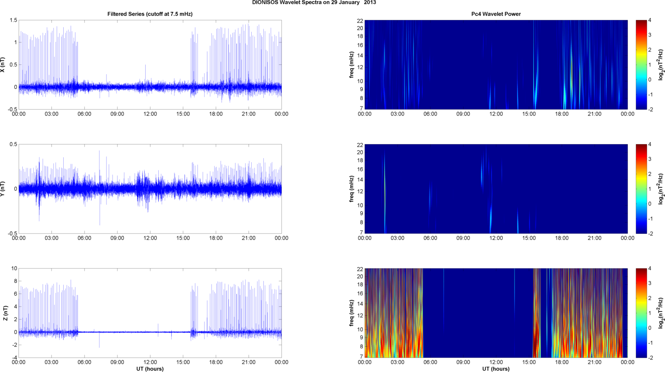The image size is (665, 372).
Task: Select the "Pc4 Wavelet Power" heading
Action: click(x=496, y=14)
